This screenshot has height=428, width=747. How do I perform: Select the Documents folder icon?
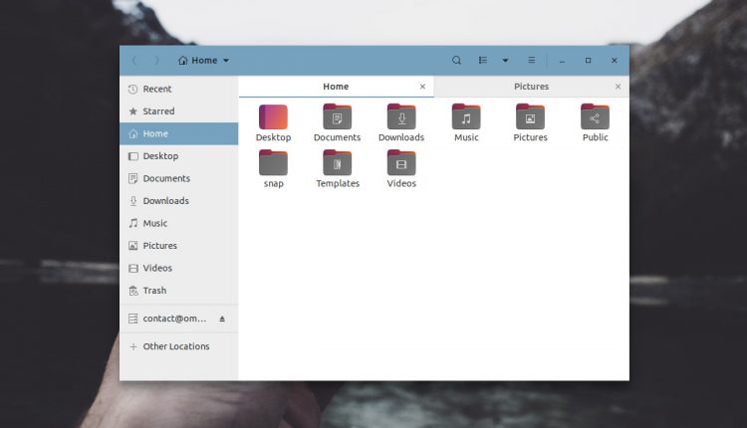click(338, 117)
